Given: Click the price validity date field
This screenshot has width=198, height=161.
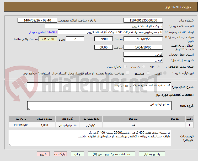Looking at the screenshot, I should [143, 47].
